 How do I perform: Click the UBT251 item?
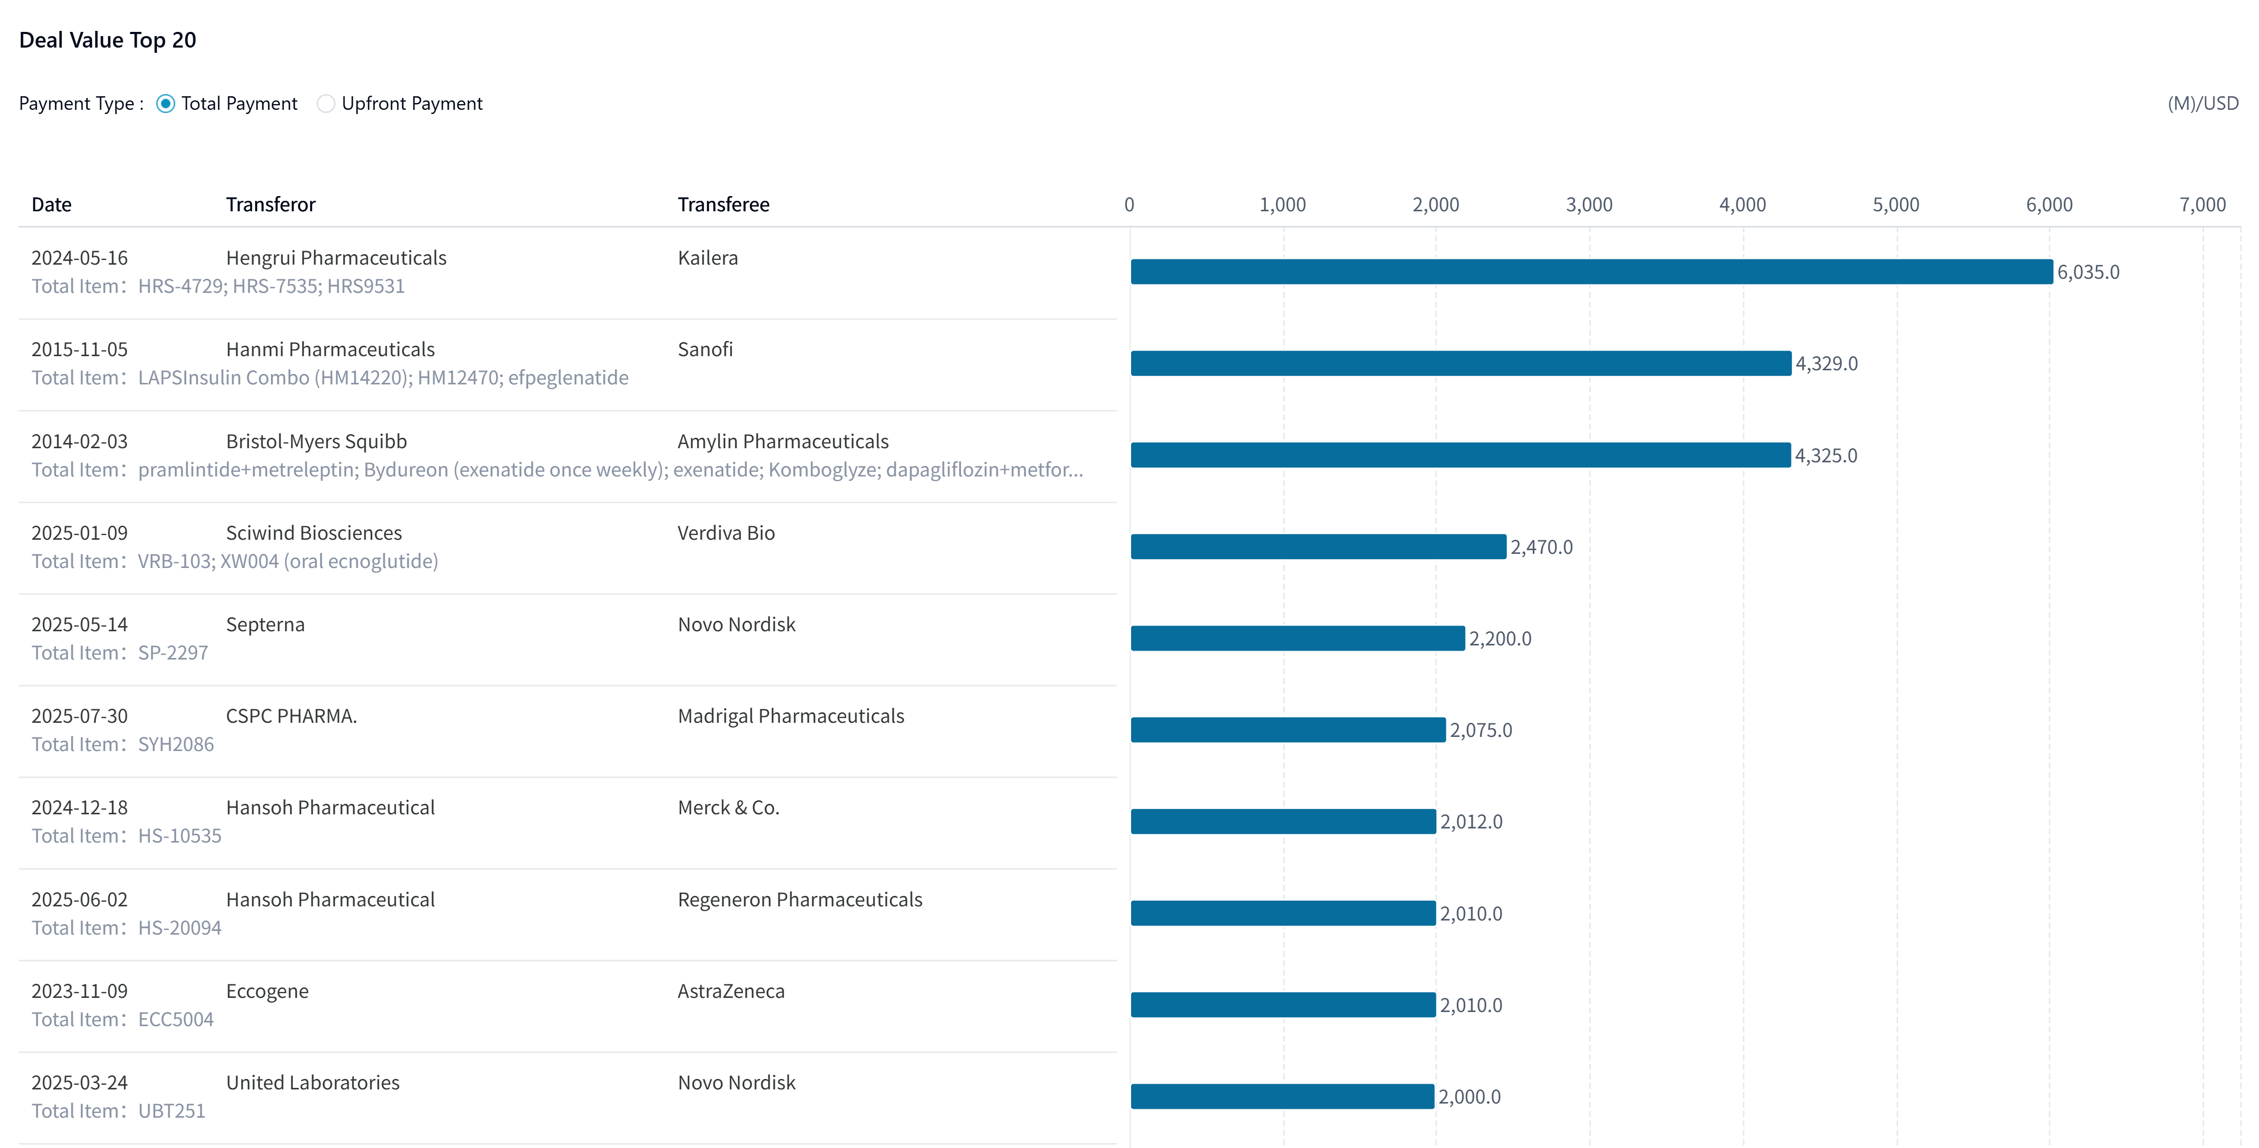point(172,1111)
